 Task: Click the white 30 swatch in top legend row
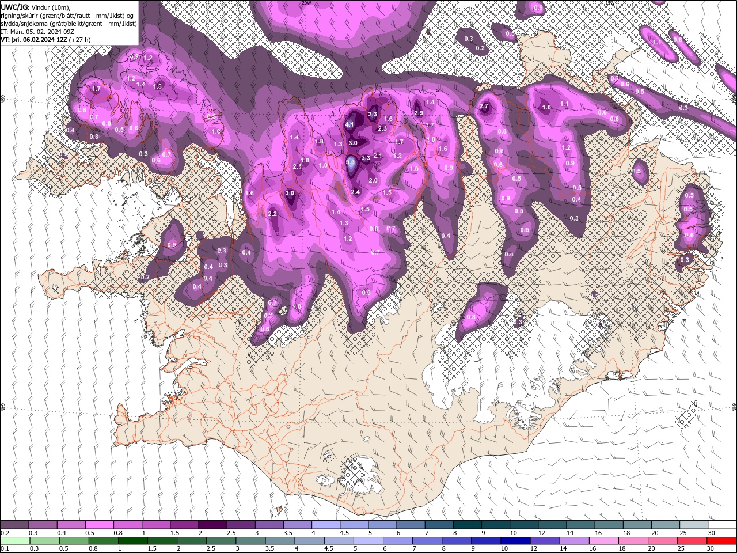coord(722,525)
